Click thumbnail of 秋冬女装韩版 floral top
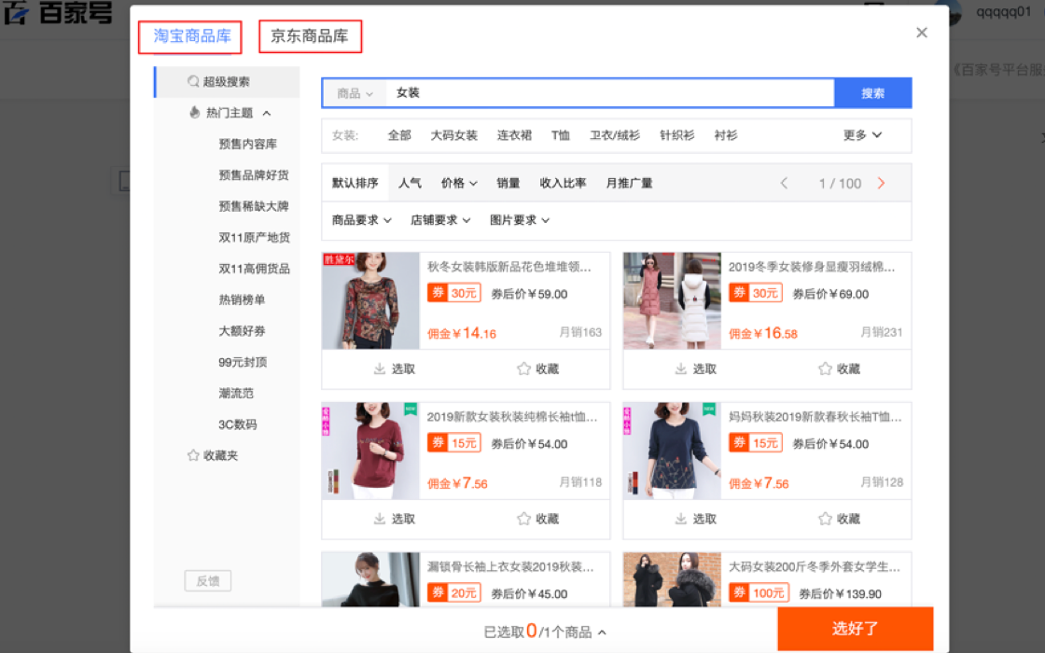This screenshot has height=653, width=1045. [370, 300]
